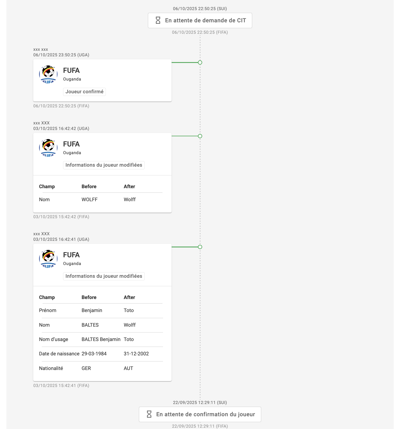Click the hourglass icon beside 'En attente de demande de CIT'
This screenshot has width=399, height=429.
(x=158, y=20)
